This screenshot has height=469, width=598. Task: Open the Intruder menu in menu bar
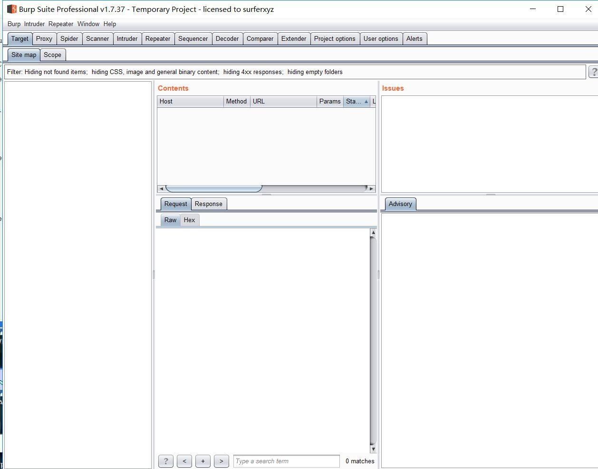34,24
